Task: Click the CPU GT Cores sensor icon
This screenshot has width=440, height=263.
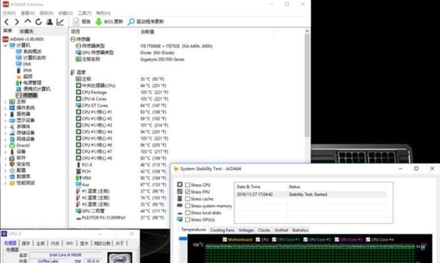Action: [x=78, y=105]
